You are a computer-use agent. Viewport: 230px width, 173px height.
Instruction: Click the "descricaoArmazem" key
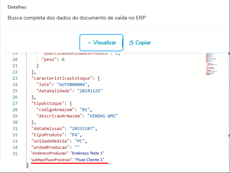[x=59, y=116]
